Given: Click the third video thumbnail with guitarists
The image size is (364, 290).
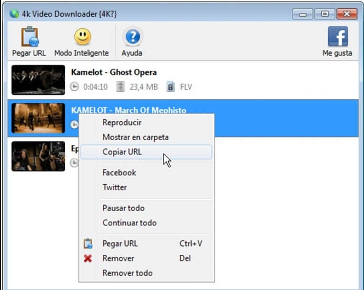Looking at the screenshot, I should (x=39, y=156).
